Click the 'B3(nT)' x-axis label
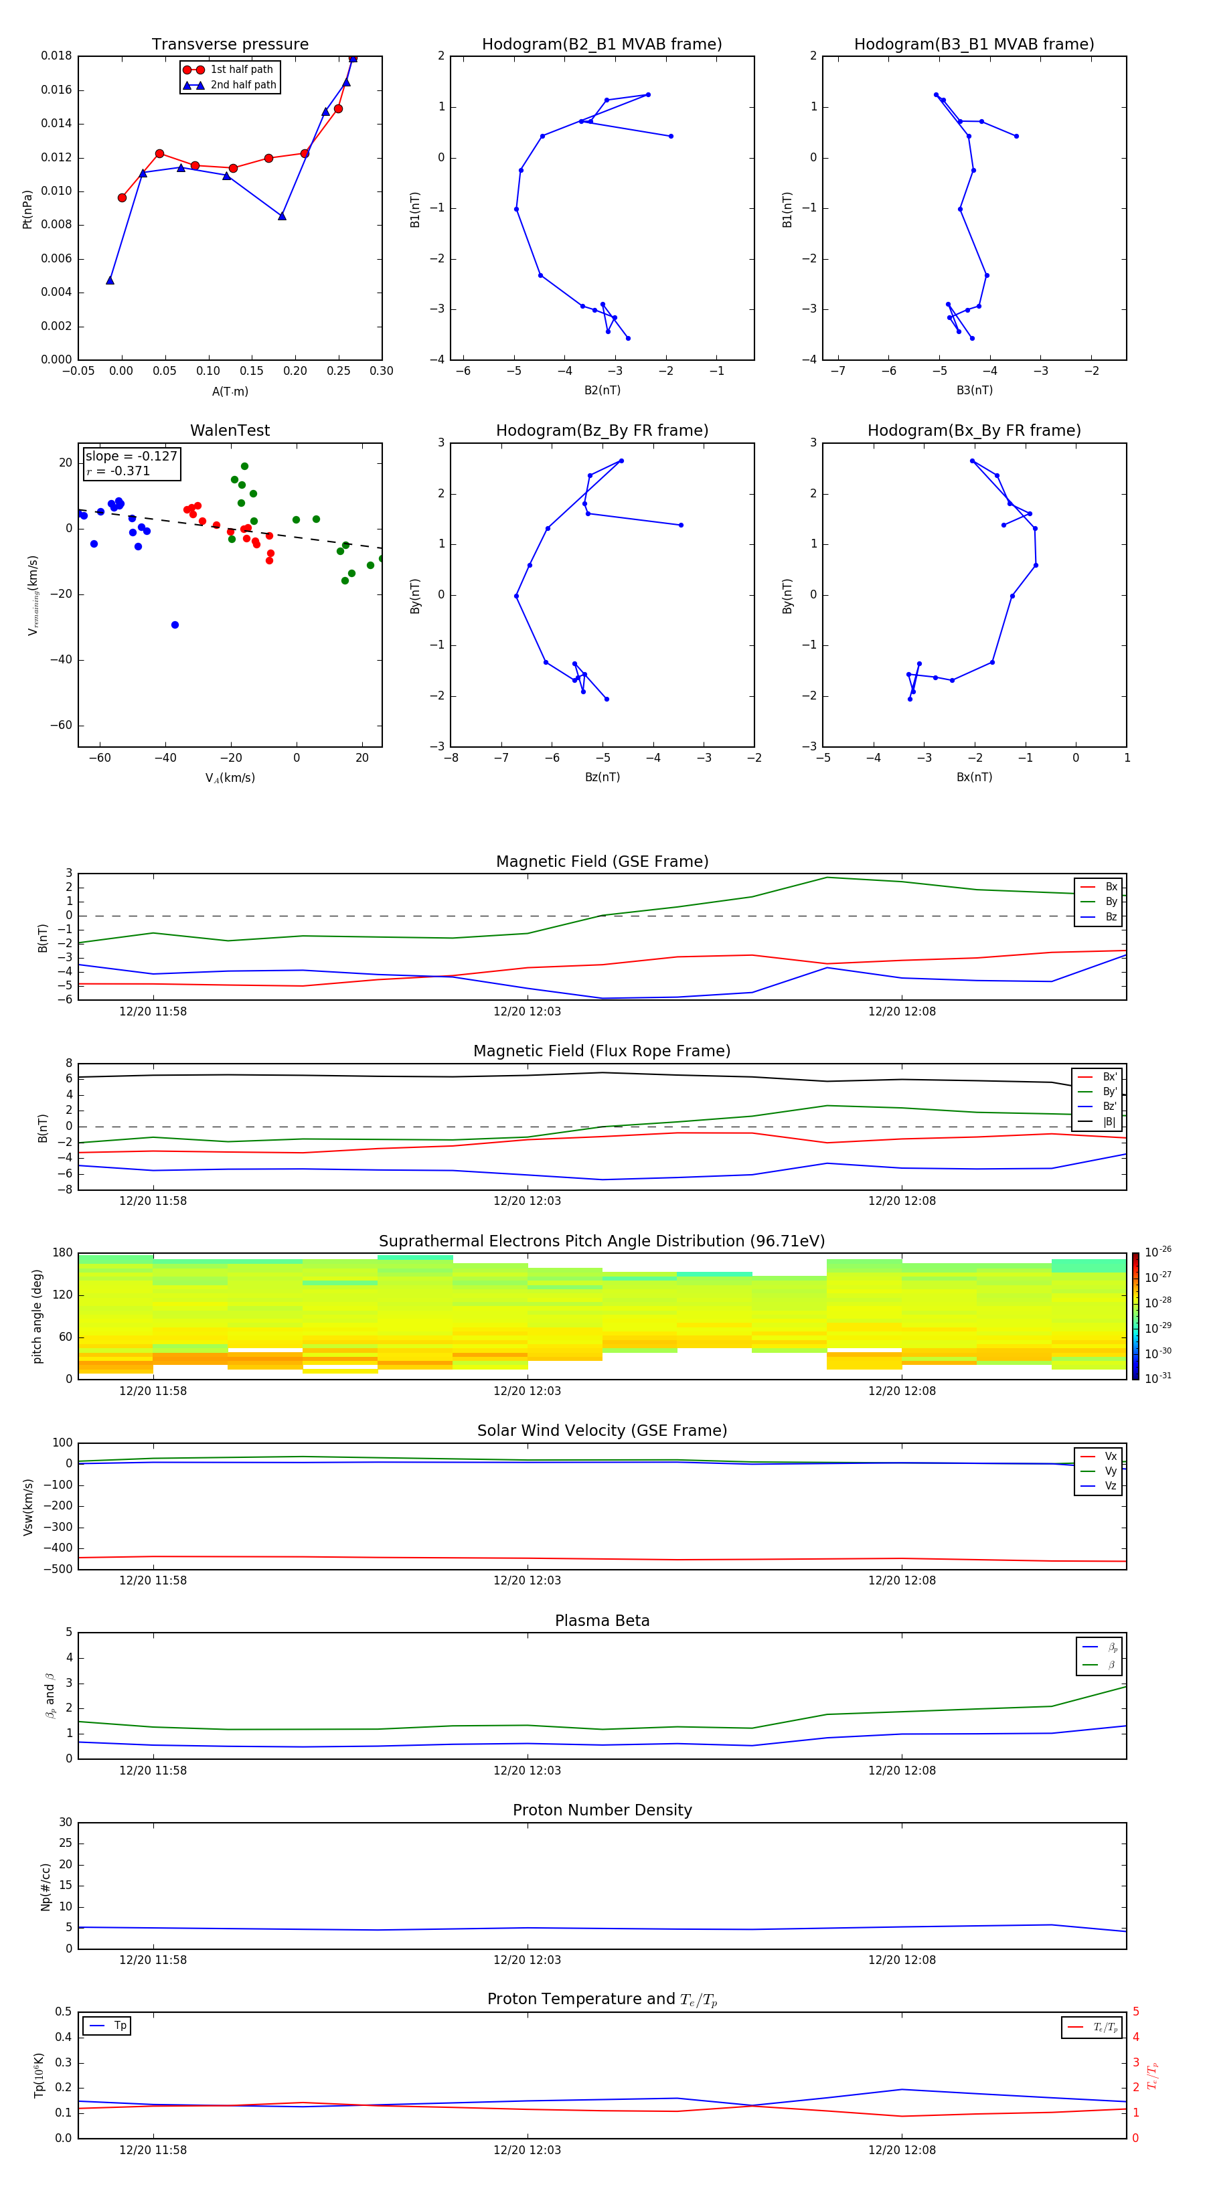 pos(974,390)
